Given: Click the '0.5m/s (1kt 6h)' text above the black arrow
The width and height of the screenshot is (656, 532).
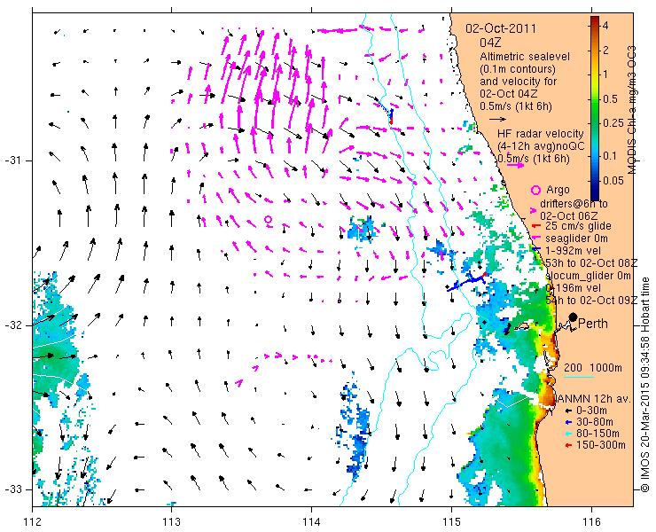Looking at the screenshot, I should tap(516, 106).
